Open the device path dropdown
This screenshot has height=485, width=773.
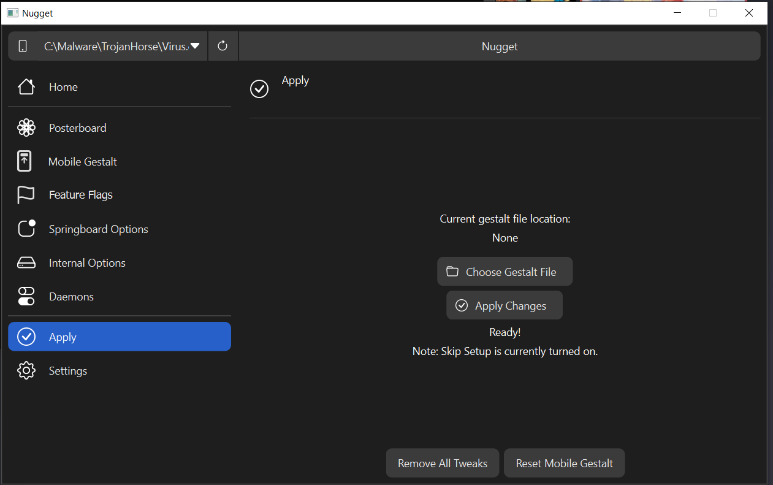point(122,46)
